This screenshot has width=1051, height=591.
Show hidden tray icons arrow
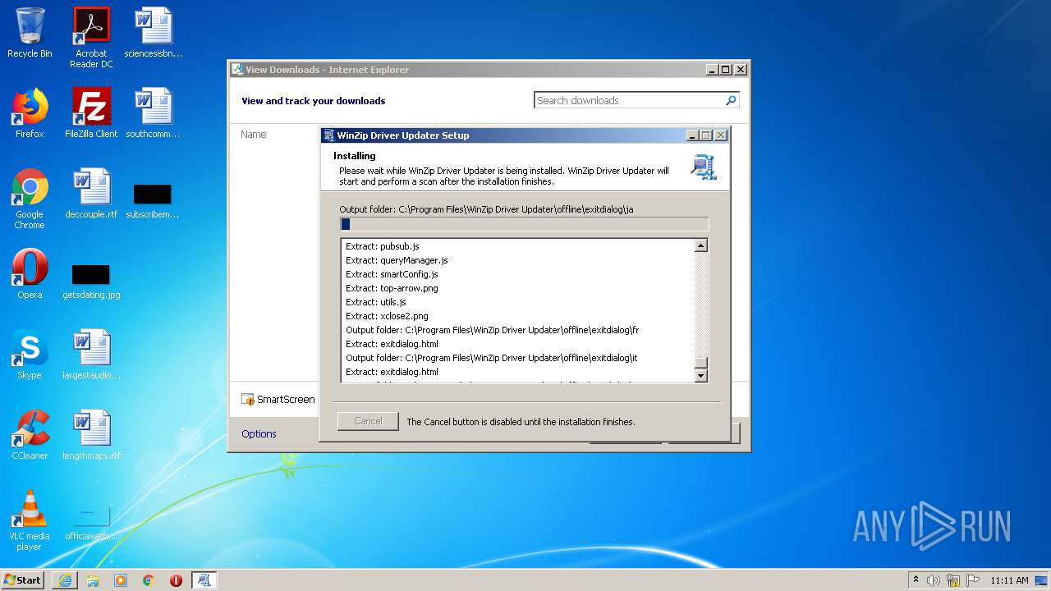click(916, 580)
